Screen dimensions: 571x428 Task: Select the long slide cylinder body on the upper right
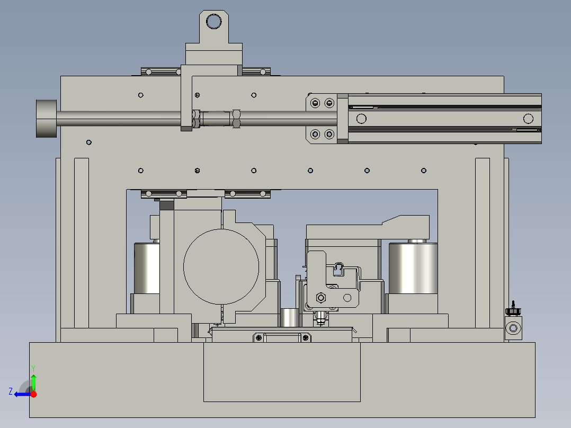444,119
